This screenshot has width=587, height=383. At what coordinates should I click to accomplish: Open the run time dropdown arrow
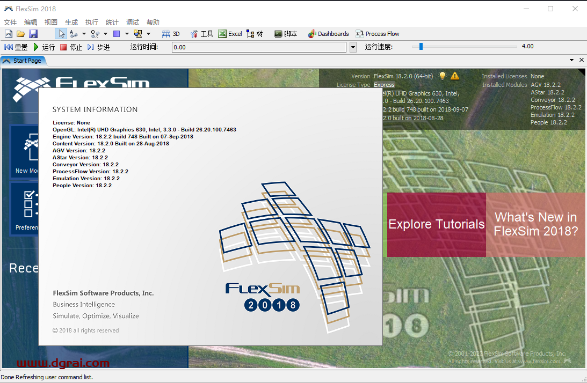353,47
